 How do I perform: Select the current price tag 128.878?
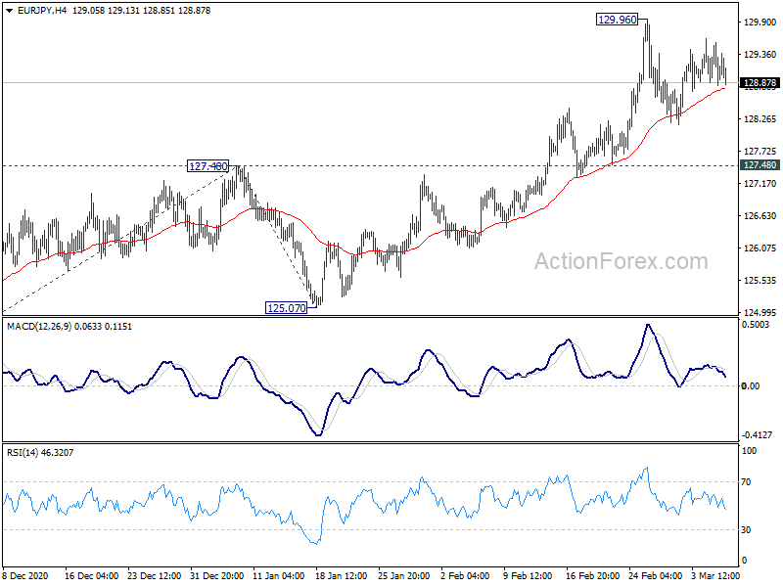click(760, 83)
